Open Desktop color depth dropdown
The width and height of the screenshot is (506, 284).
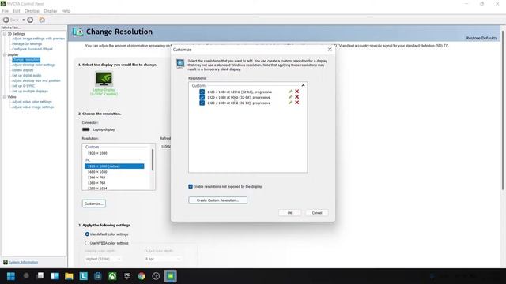[104, 259]
